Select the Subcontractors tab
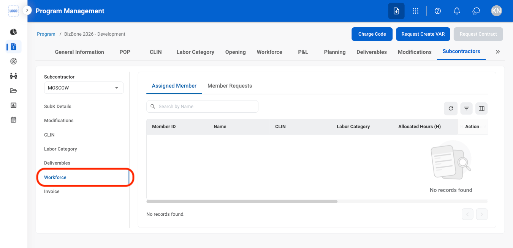This screenshot has height=248, width=513. pyautogui.click(x=461, y=52)
